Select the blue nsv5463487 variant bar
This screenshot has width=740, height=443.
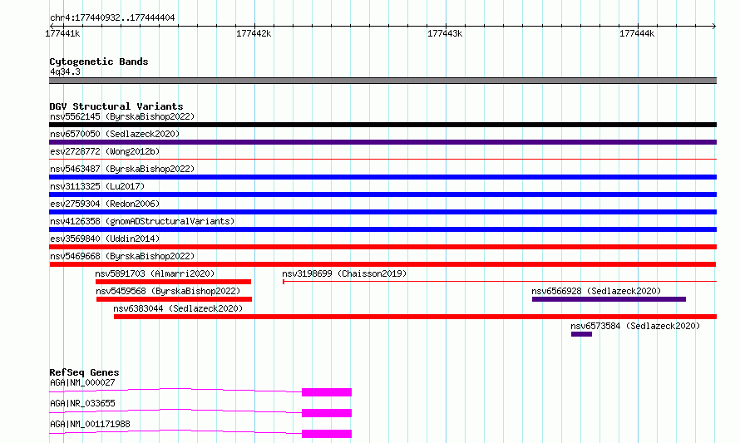382,177
